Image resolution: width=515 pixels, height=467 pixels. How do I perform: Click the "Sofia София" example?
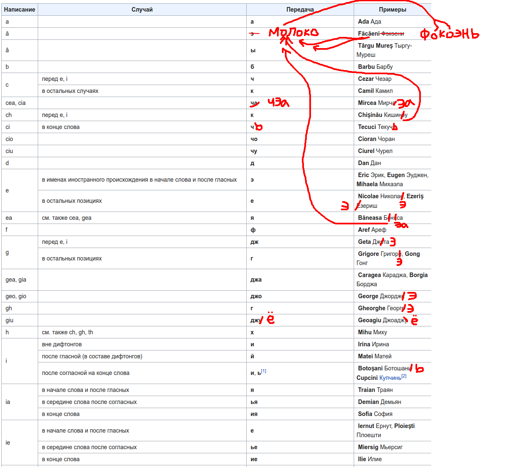point(375,414)
